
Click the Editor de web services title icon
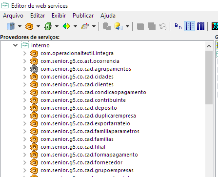pos(5,5)
